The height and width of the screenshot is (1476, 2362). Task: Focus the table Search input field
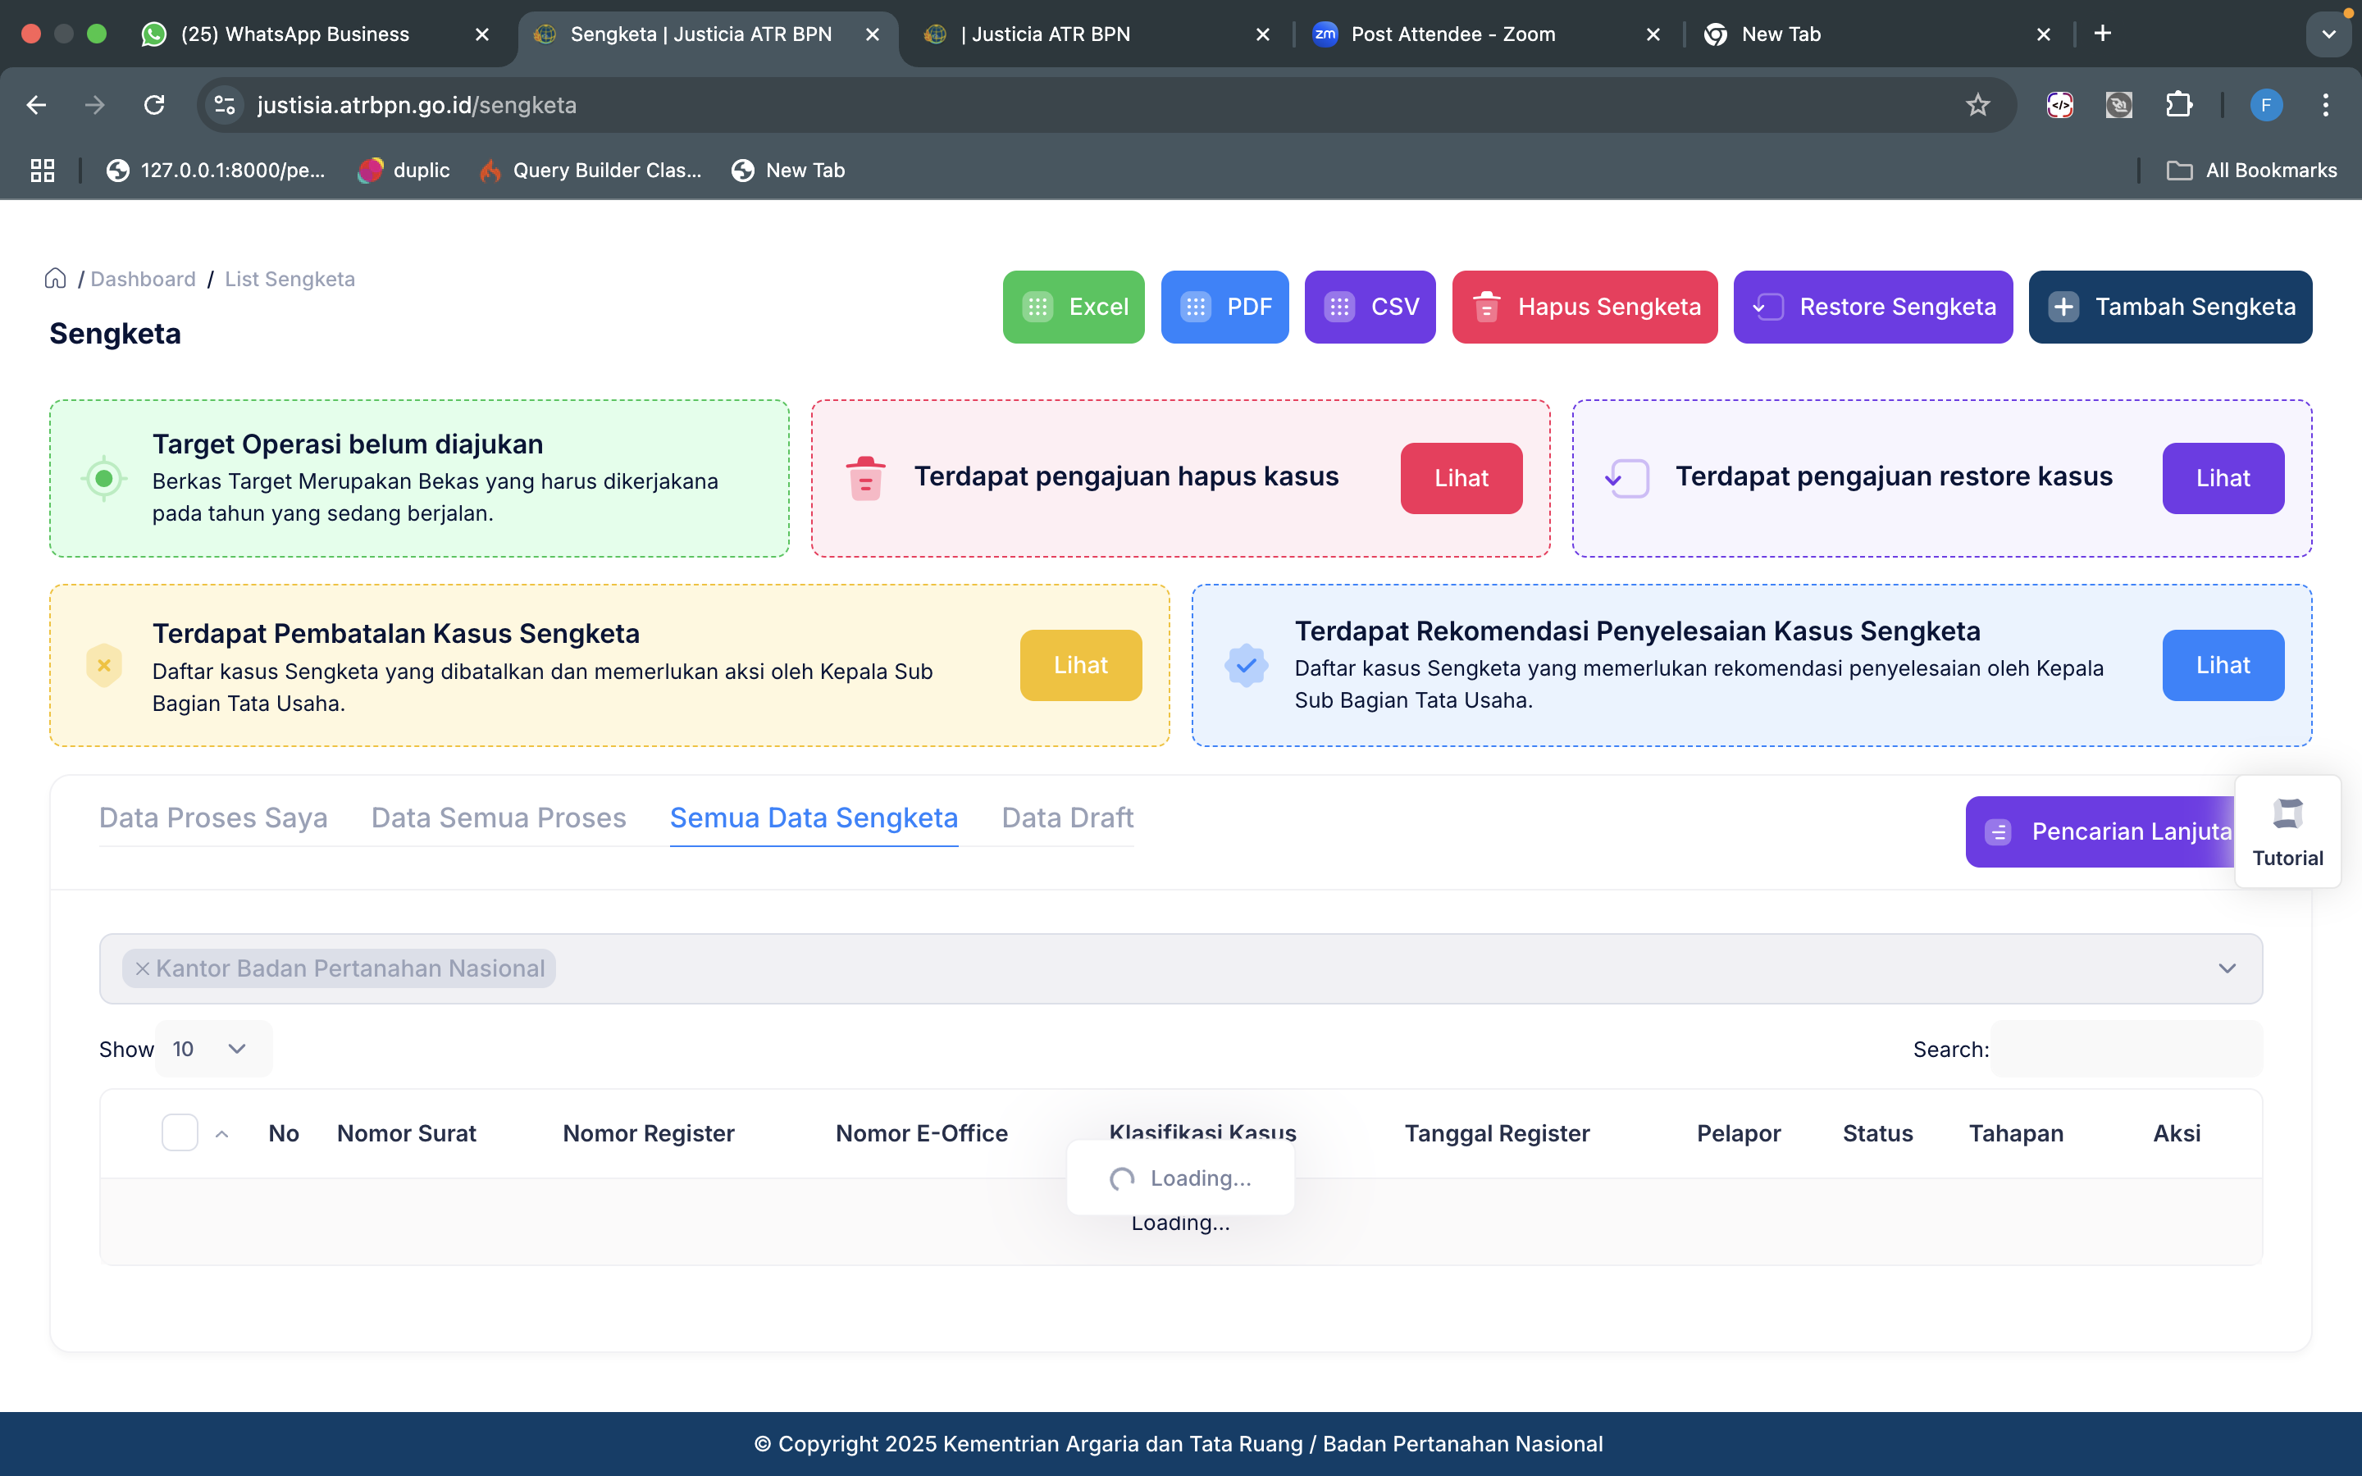[2126, 1049]
